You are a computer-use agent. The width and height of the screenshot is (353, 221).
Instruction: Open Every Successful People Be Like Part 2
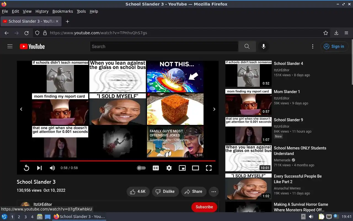(x=298, y=179)
